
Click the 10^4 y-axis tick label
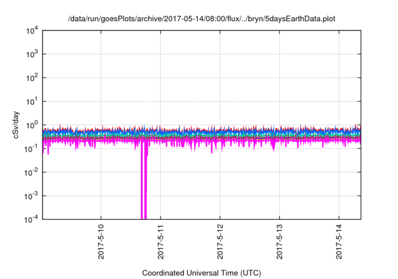pos(32,31)
